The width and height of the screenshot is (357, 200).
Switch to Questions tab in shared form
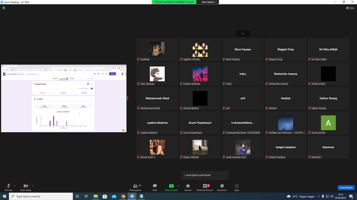(x=55, y=78)
